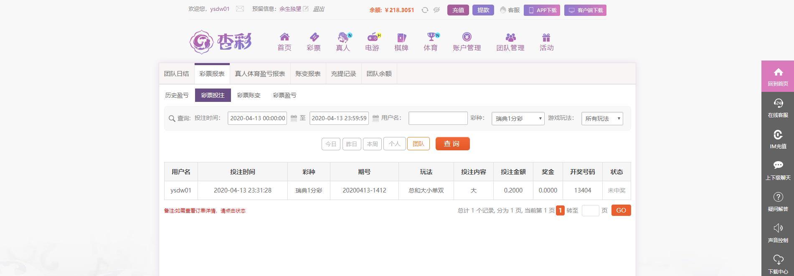Click the 期号 20200413-1412 cell
The width and height of the screenshot is (794, 276).
364,190
